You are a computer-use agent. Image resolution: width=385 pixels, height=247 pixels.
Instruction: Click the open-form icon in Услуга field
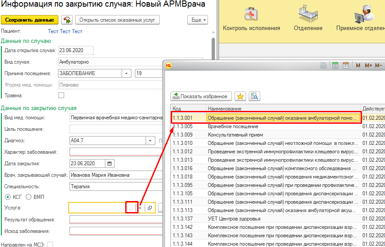(x=150, y=208)
